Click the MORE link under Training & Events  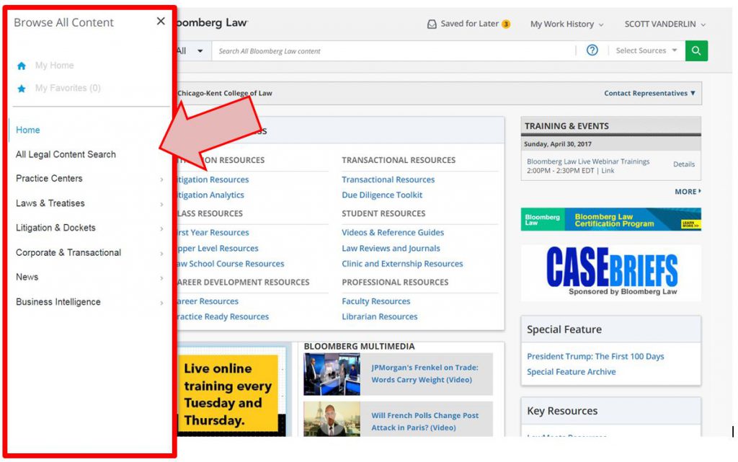click(688, 192)
